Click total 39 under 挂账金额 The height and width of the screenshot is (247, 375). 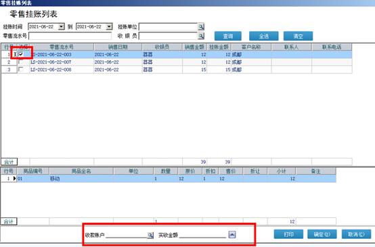(219, 162)
